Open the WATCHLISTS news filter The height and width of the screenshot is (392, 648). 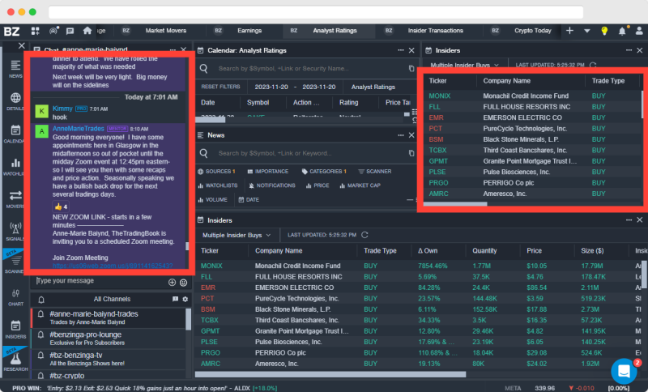(x=218, y=185)
